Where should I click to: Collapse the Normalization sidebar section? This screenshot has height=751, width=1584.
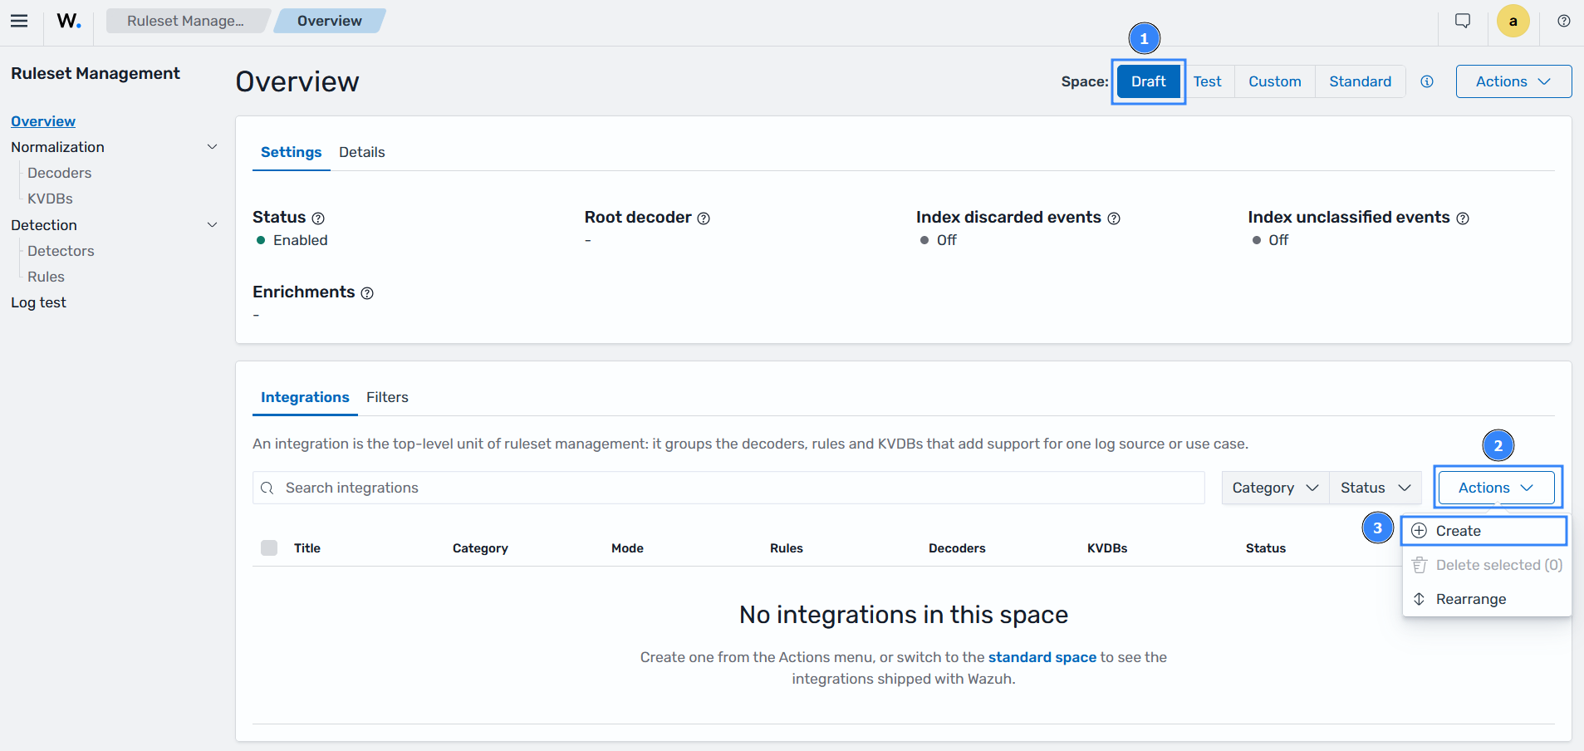point(212,147)
